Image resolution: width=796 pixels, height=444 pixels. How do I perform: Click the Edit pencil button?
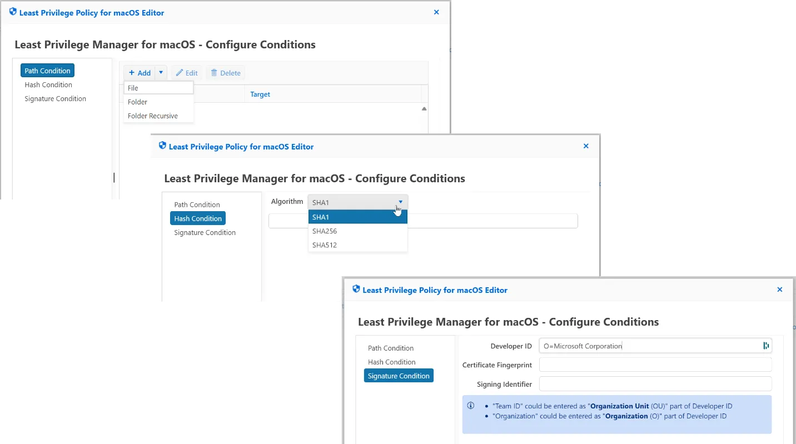187,73
